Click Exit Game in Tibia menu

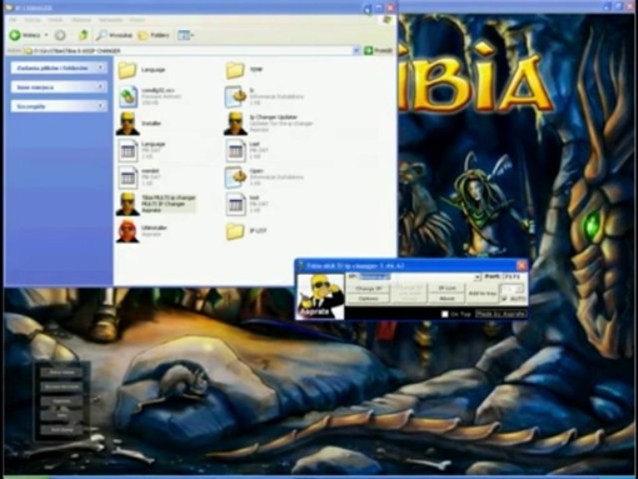(x=62, y=430)
